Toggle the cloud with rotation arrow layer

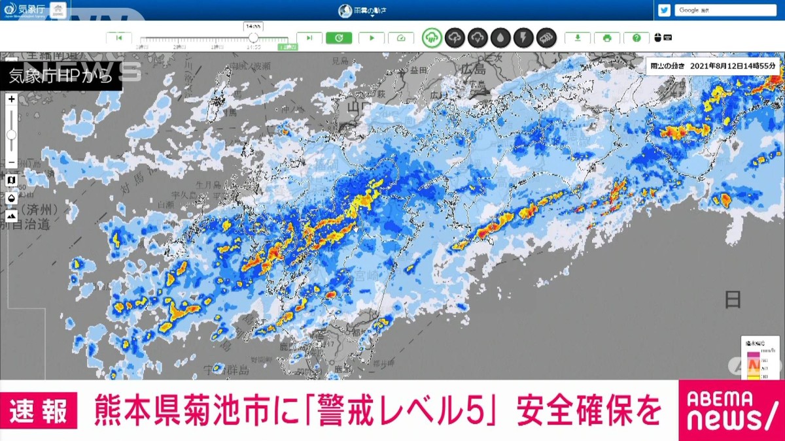478,37
